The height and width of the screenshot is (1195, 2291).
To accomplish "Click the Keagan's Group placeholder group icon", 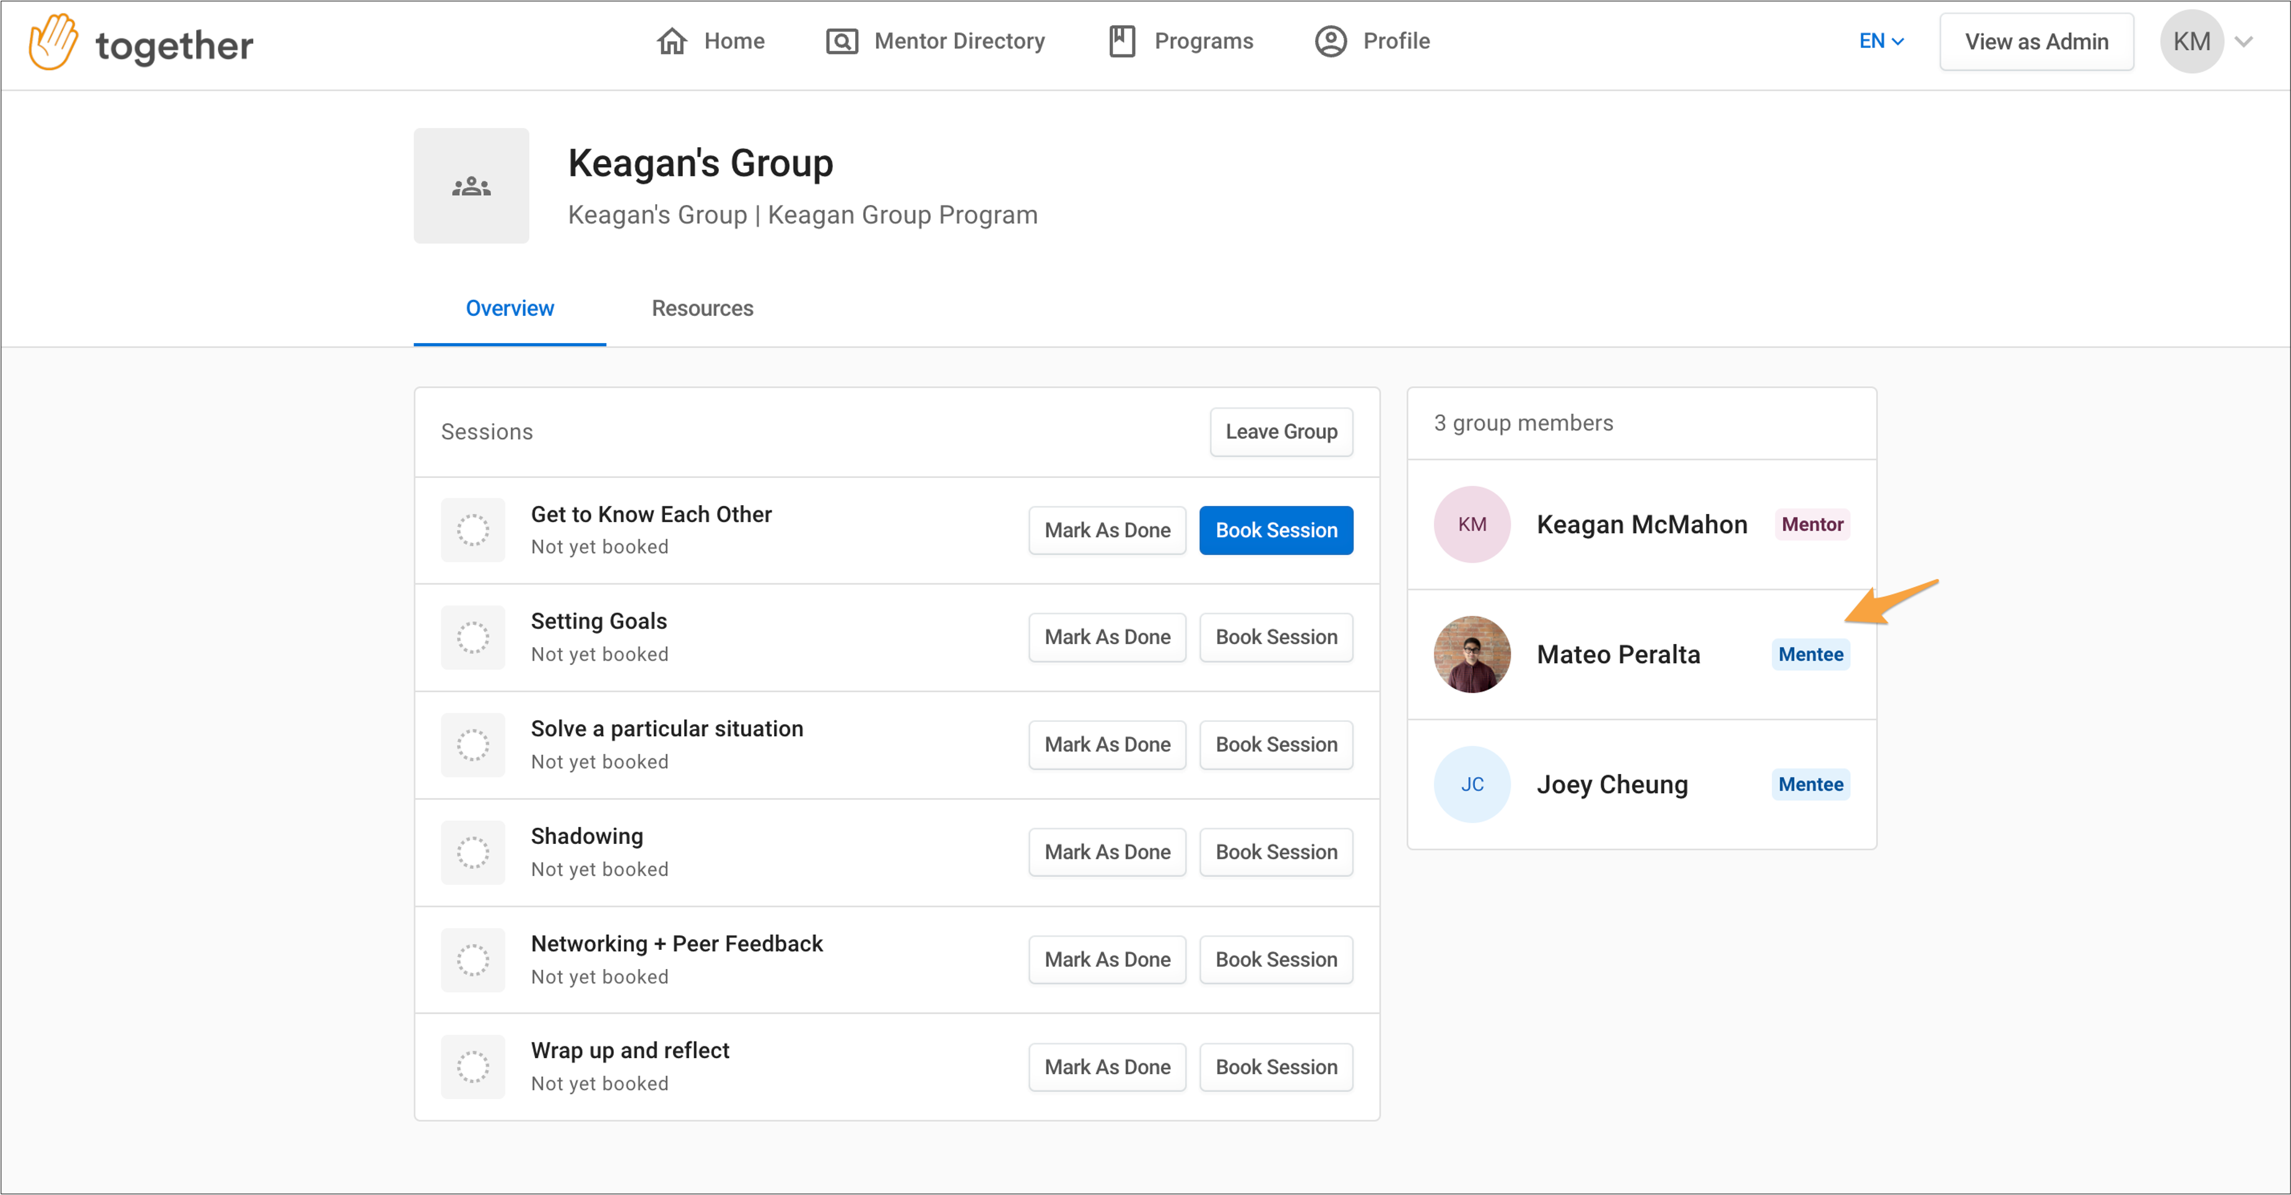I will pyautogui.click(x=471, y=186).
